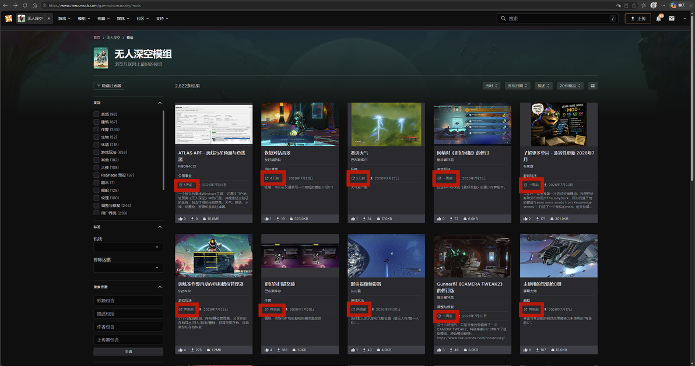Open the 首页 breadcrumb link
This screenshot has width=695, height=366.
[97, 38]
